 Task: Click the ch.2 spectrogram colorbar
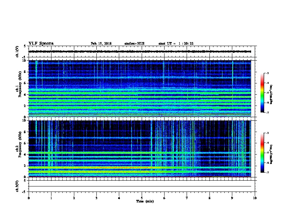coord(262,153)
